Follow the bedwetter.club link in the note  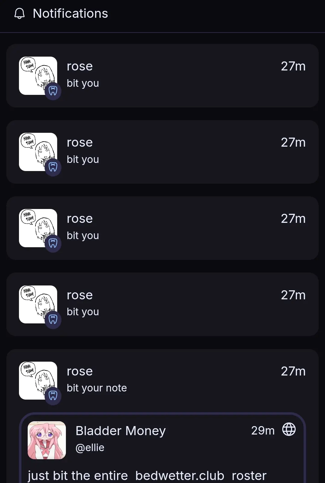[180, 476]
